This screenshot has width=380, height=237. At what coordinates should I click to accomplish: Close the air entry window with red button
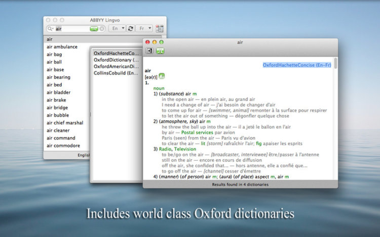pos(147,42)
